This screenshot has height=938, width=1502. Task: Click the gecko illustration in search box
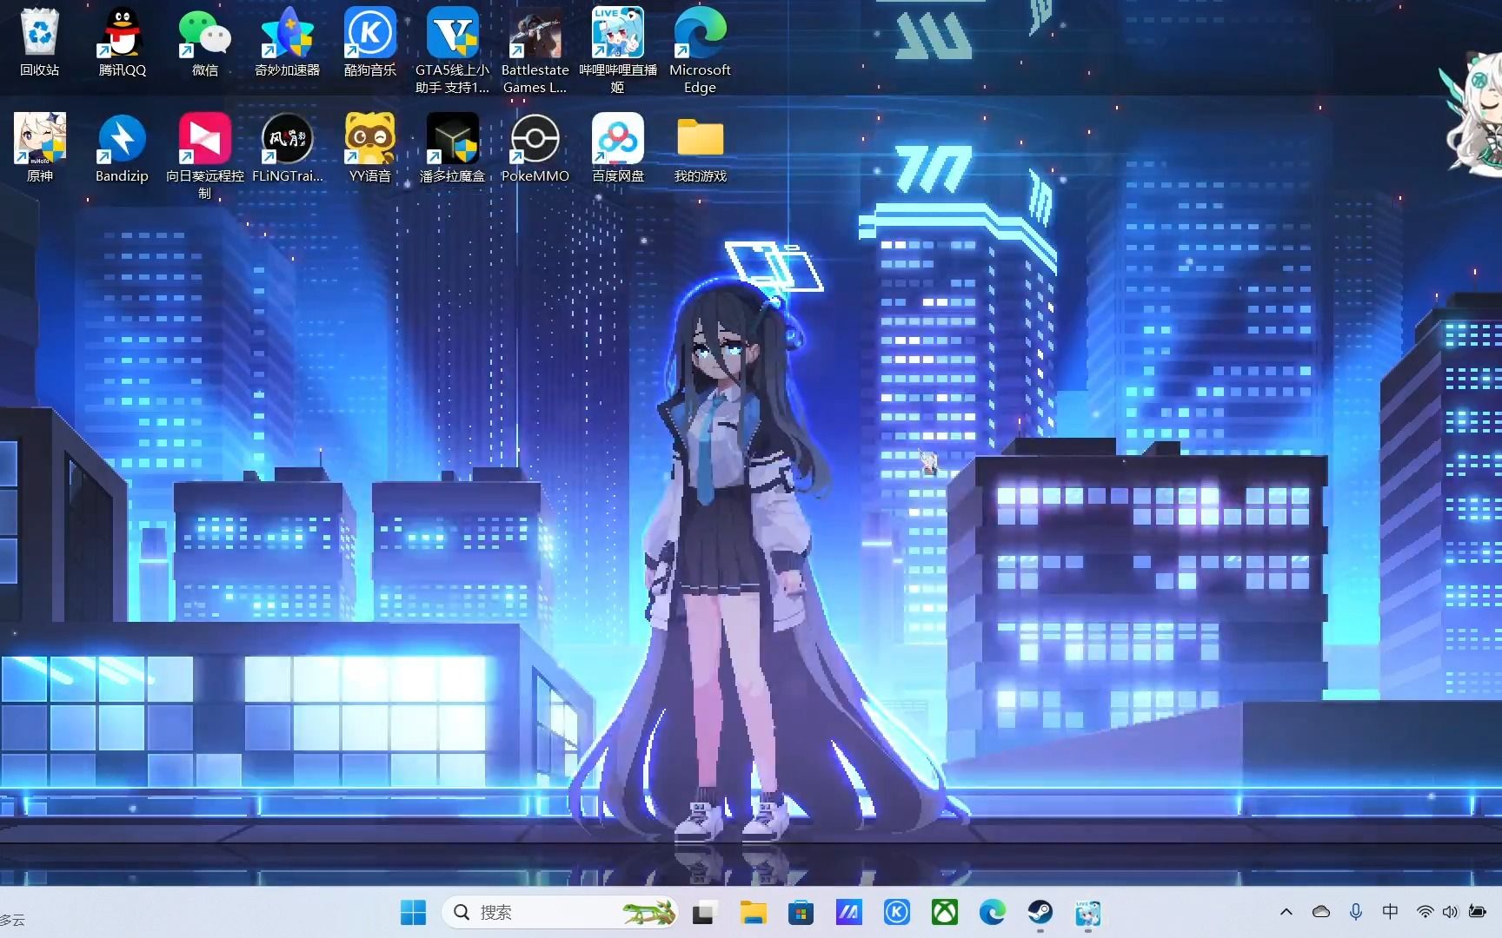click(649, 912)
